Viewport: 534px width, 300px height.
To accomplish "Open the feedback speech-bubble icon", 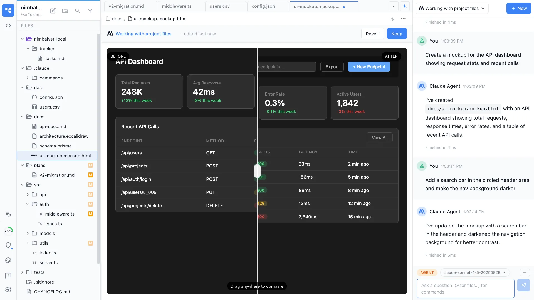I will [8, 275].
